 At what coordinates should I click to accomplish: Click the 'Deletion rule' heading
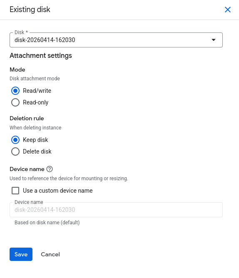pyautogui.click(x=27, y=118)
